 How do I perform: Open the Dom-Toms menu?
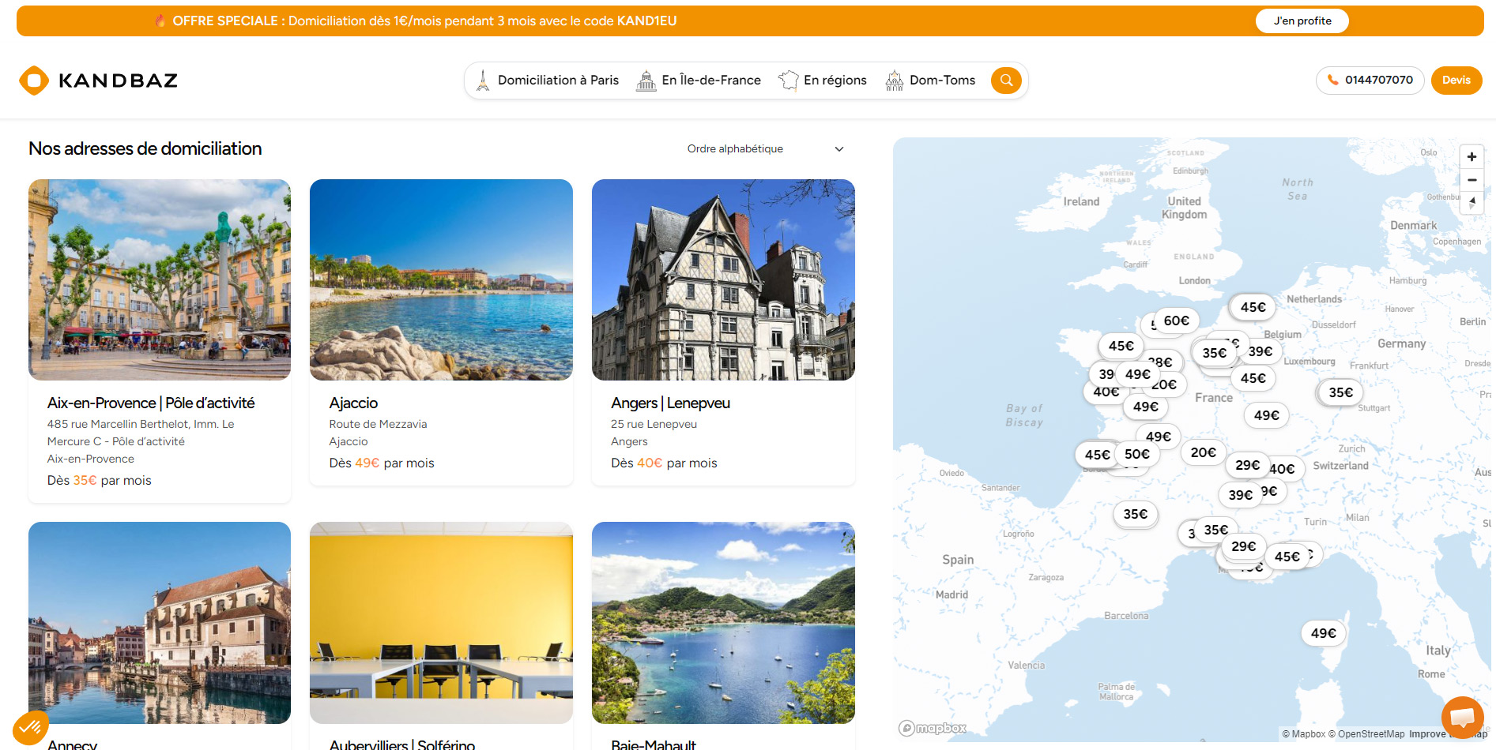931,81
